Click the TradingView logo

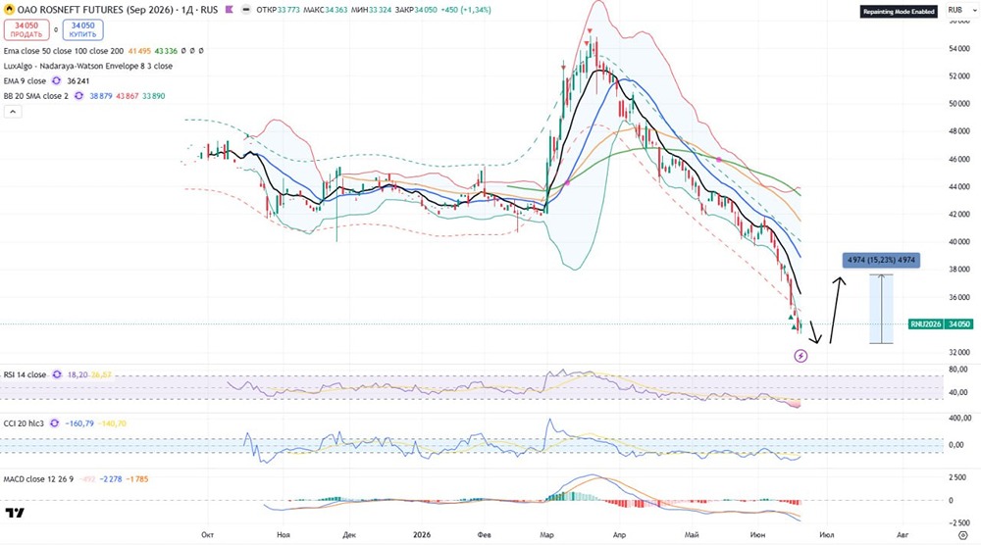[15, 513]
